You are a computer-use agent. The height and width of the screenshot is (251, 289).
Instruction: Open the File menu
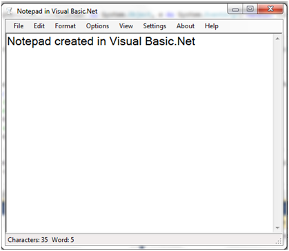coord(19,26)
